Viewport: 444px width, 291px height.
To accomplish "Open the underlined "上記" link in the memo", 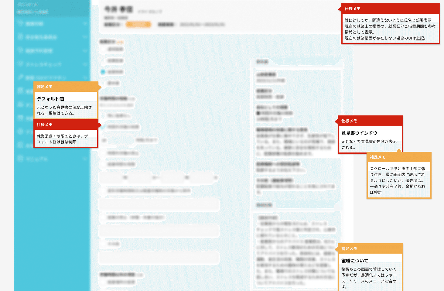I will point(420,38).
